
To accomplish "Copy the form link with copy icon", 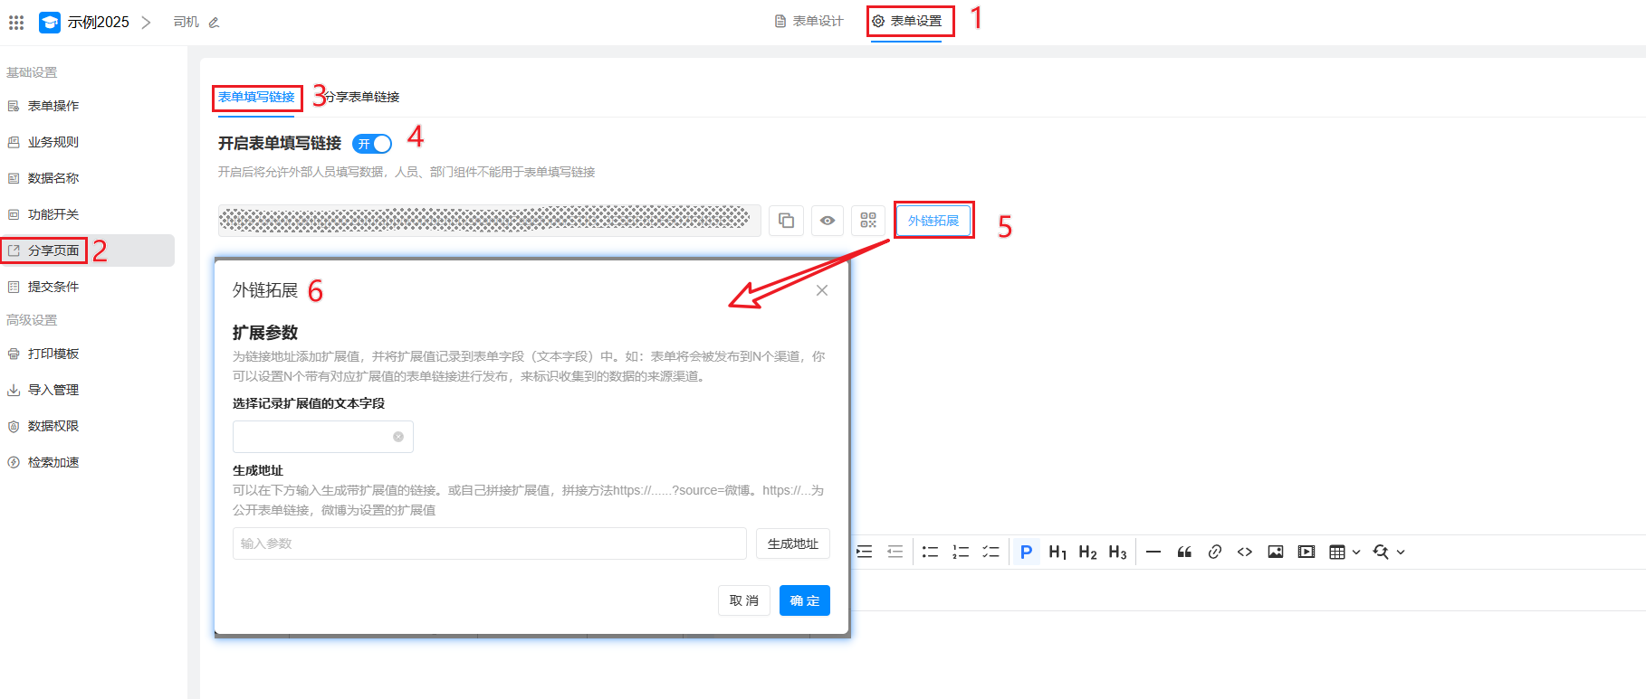I will pyautogui.click(x=786, y=221).
